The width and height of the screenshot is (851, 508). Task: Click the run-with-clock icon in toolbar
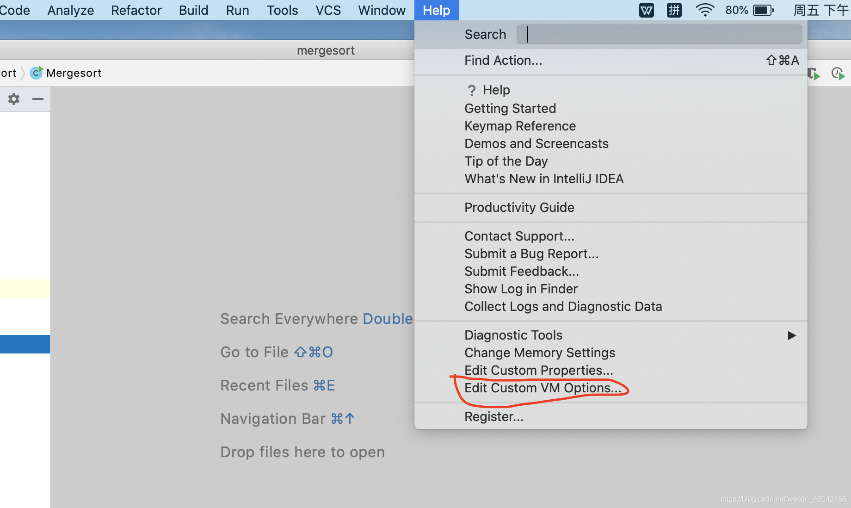(x=838, y=73)
